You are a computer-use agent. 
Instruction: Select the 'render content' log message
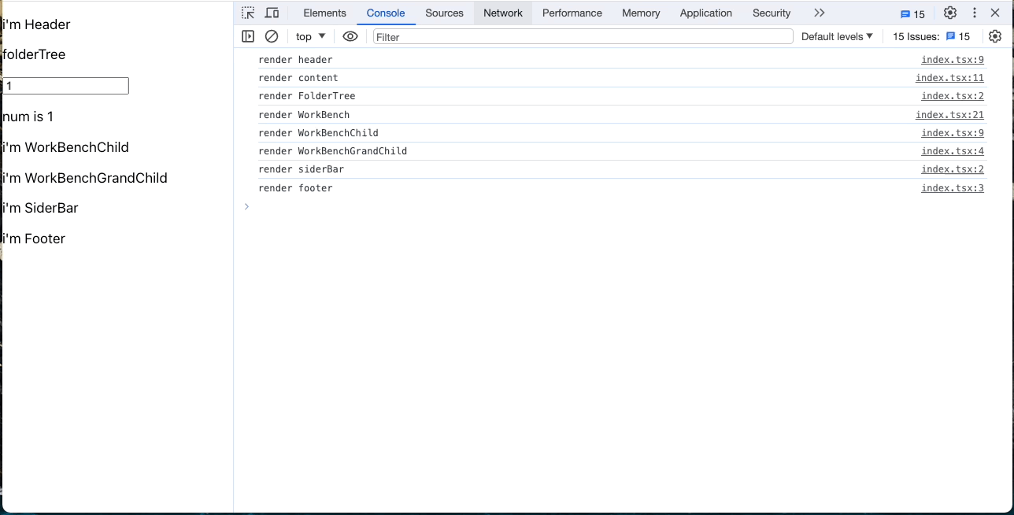pyautogui.click(x=298, y=78)
